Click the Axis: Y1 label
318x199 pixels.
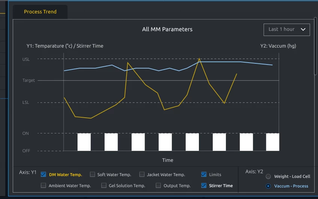click(x=28, y=172)
